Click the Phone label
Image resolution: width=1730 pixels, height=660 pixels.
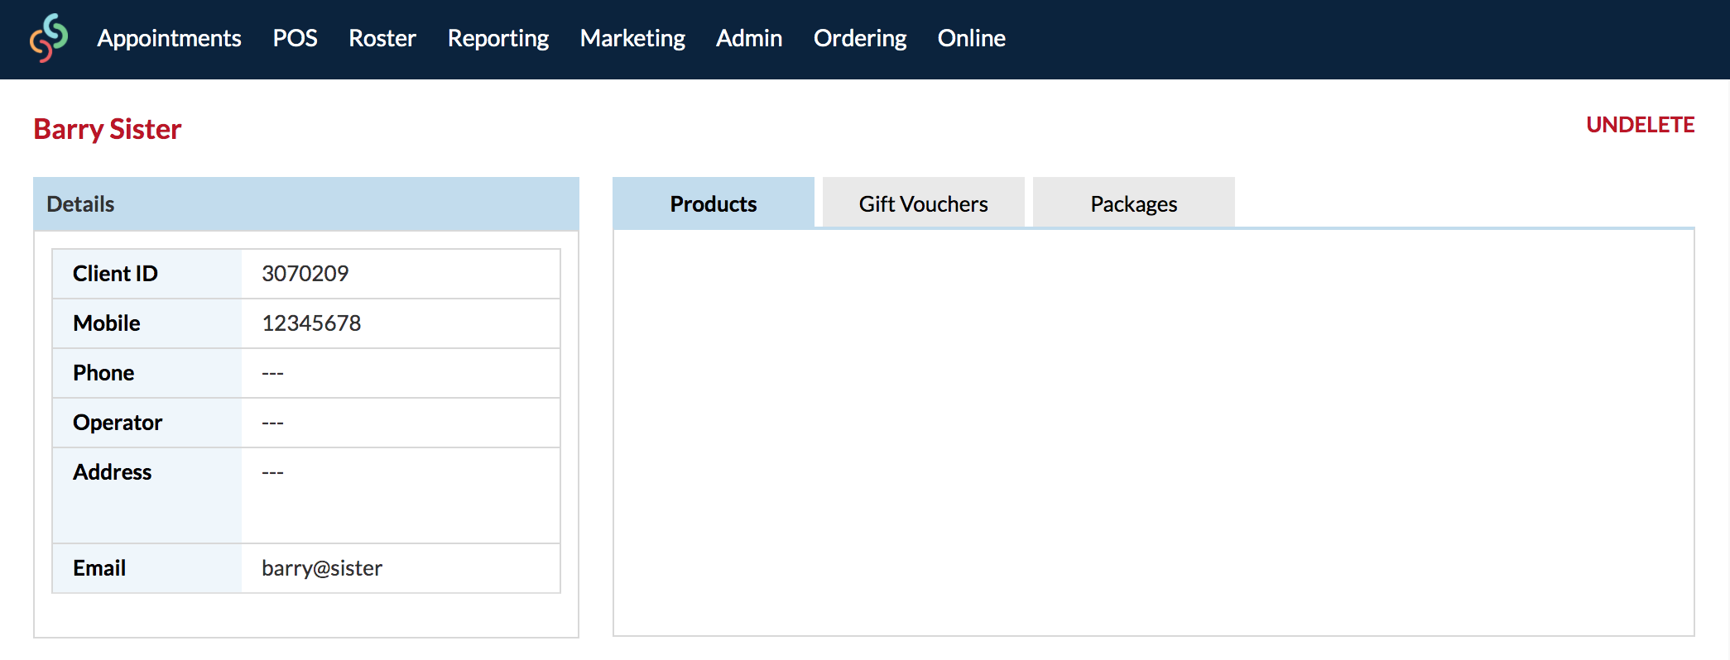pyautogui.click(x=103, y=373)
